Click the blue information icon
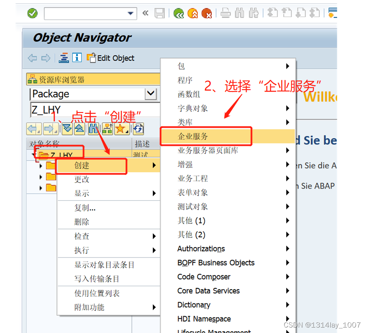 point(77,57)
